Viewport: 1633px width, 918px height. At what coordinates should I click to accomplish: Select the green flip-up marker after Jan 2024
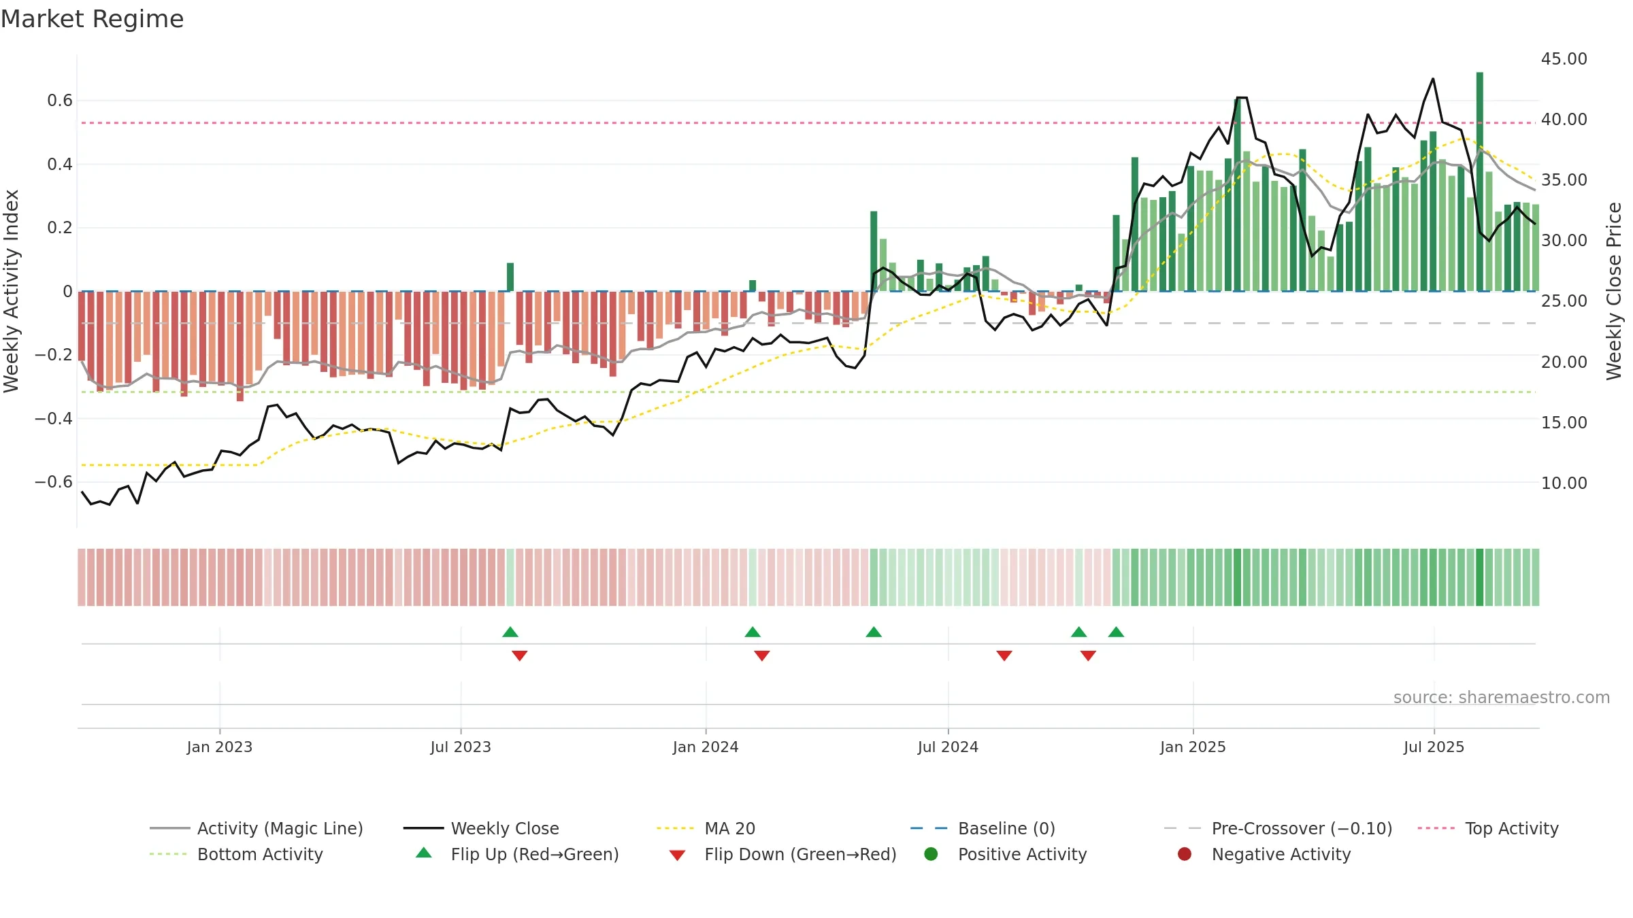[x=753, y=632]
